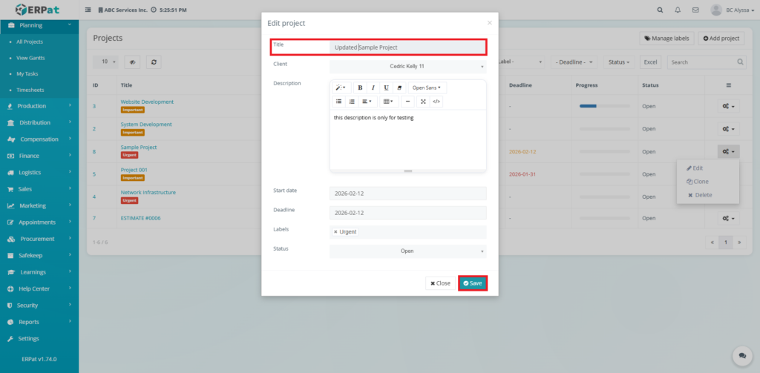Screen dimensions: 760x373
Task: Insert a horizontal rule line
Action: pos(407,102)
